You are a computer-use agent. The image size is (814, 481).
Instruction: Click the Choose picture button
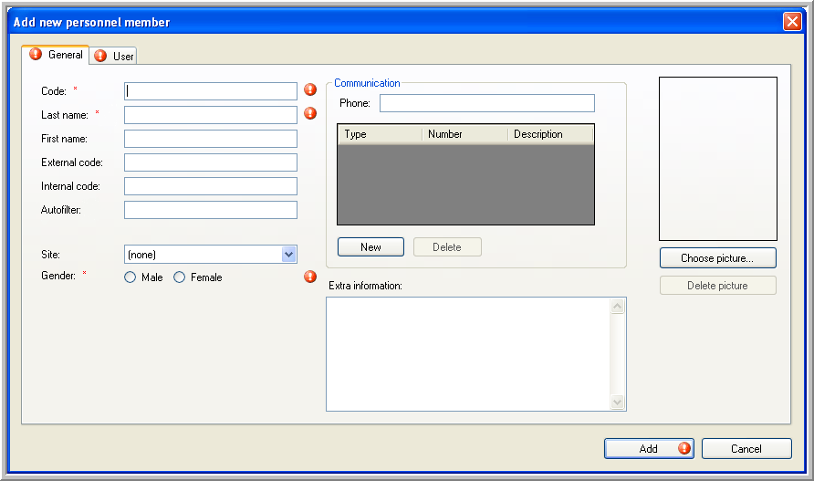coord(717,258)
